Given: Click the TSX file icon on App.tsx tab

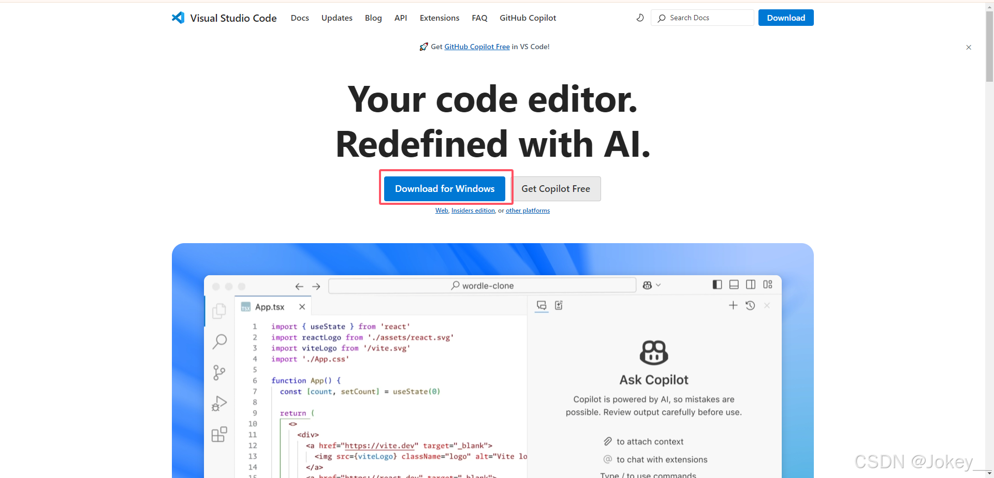Looking at the screenshot, I should pos(246,307).
